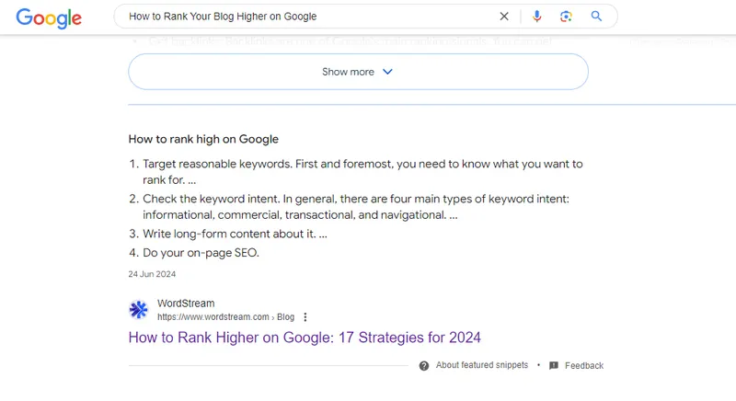Start voice search with microphone icon
Screen dimensions: 736x401
tap(536, 17)
